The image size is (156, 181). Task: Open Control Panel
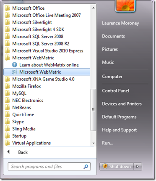[x=115, y=90]
